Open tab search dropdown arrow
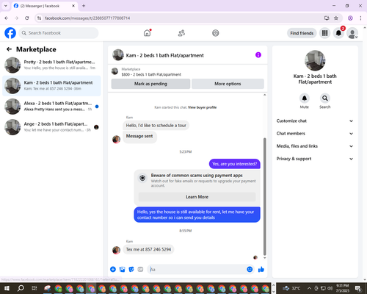 click(x=6, y=6)
